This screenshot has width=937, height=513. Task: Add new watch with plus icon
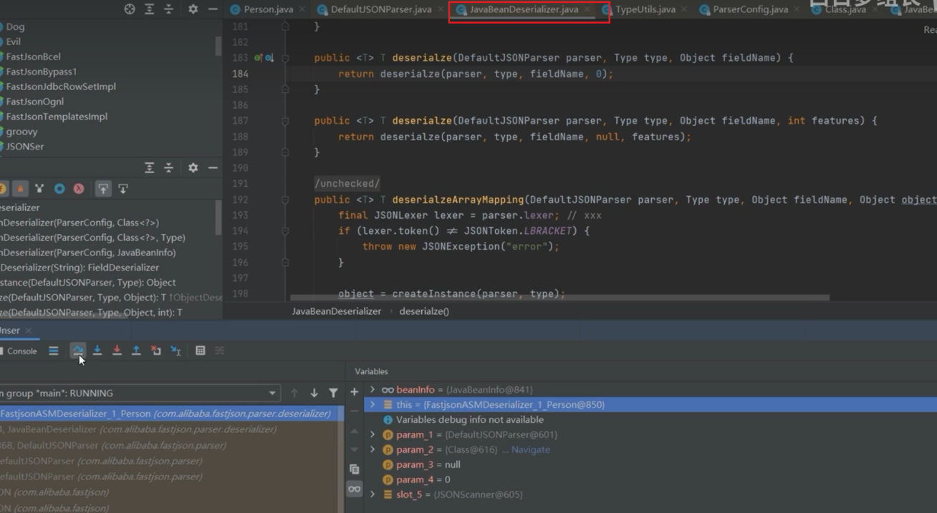(x=354, y=392)
